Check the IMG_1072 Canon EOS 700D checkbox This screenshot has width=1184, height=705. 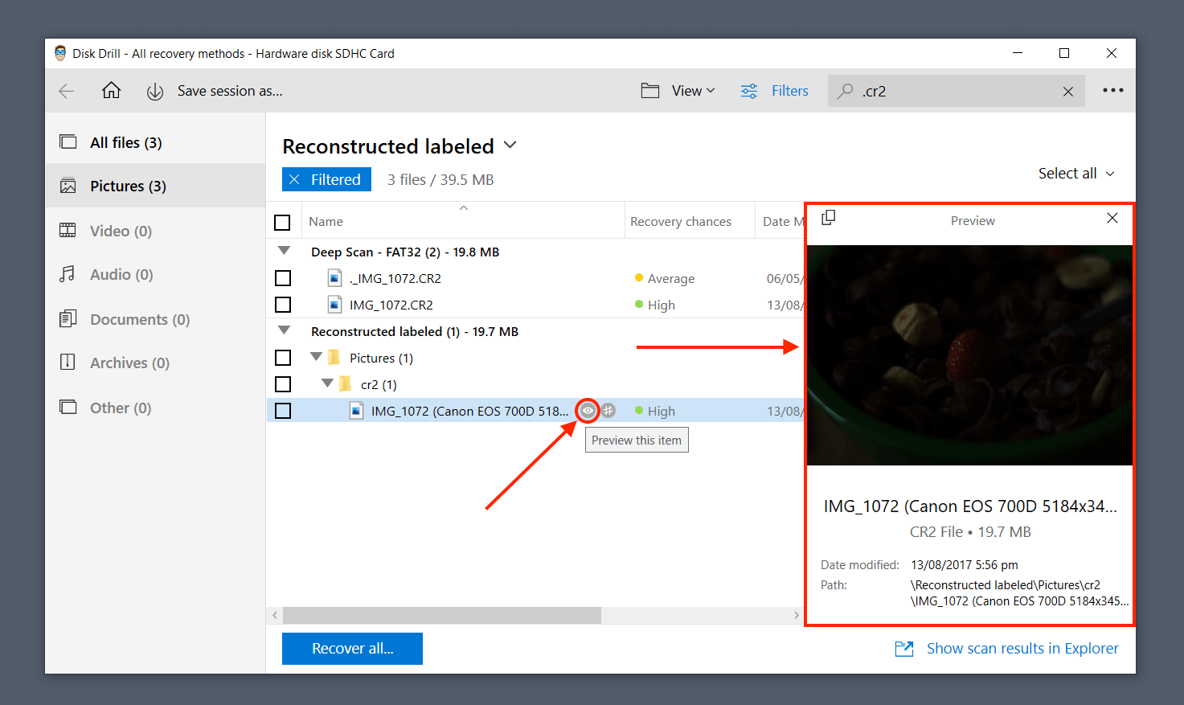click(x=283, y=411)
